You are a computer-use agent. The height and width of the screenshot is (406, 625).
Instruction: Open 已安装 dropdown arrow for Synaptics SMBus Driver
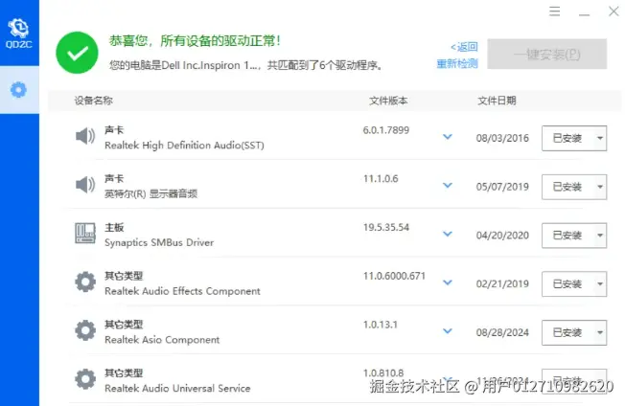[x=600, y=236]
